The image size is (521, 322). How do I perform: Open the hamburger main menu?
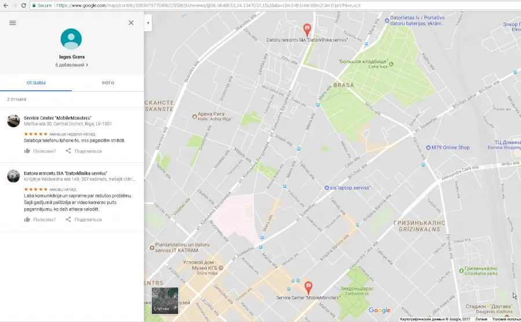coord(13,23)
